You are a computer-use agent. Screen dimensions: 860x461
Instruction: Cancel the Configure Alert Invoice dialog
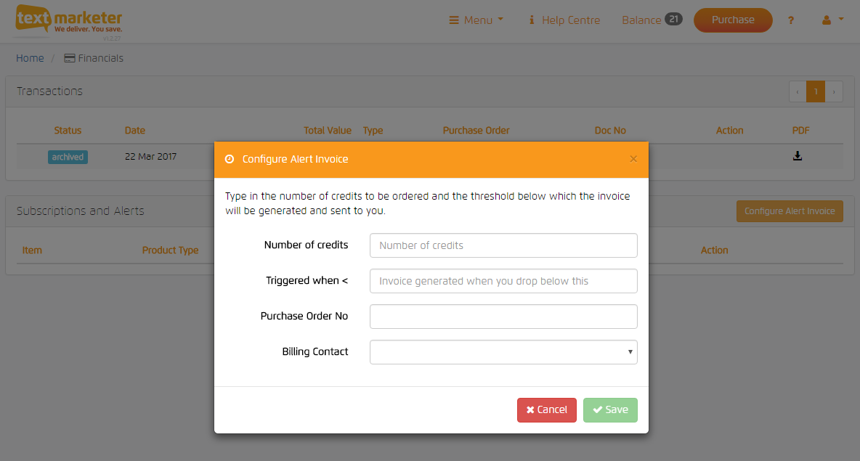[x=547, y=409]
